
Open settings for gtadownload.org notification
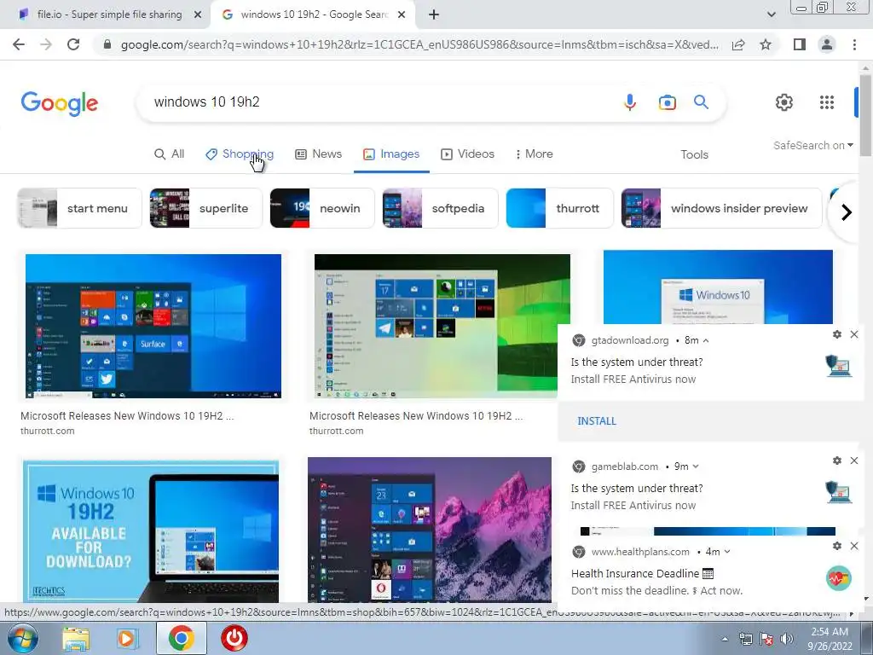pos(837,334)
